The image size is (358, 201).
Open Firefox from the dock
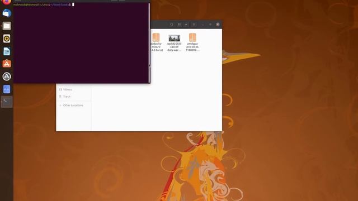click(x=7, y=2)
